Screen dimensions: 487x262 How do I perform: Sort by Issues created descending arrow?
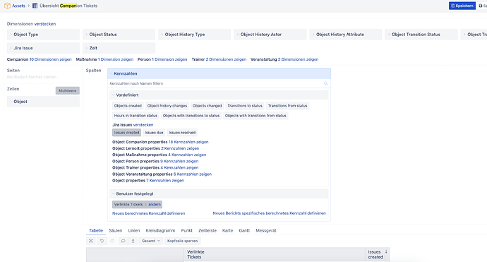click(386, 251)
